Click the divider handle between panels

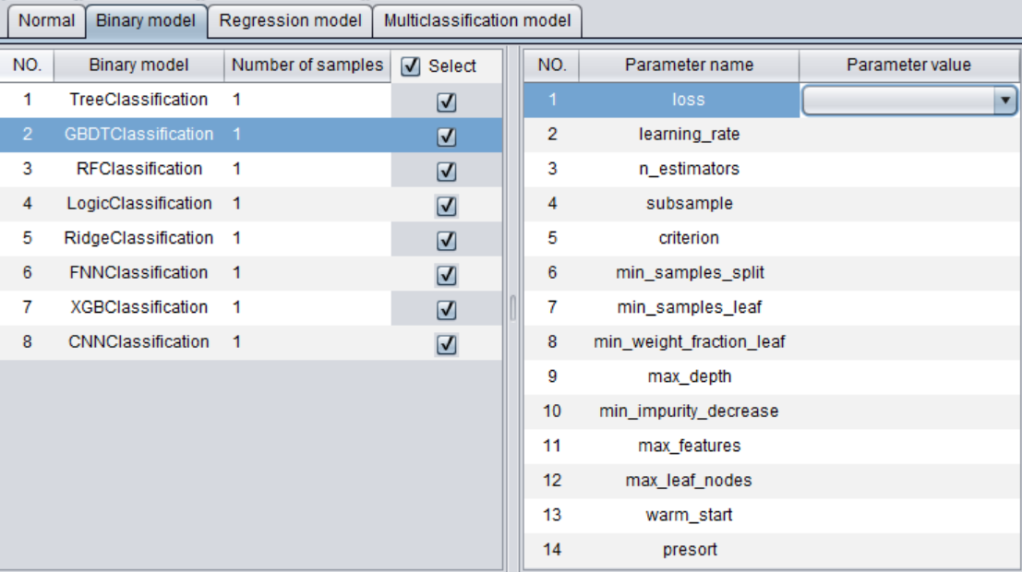coord(512,307)
